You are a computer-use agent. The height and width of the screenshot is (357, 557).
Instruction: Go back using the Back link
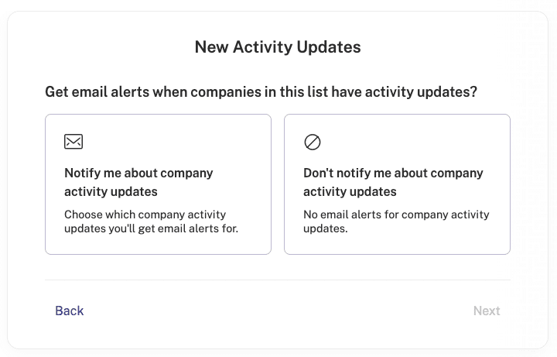coord(70,311)
